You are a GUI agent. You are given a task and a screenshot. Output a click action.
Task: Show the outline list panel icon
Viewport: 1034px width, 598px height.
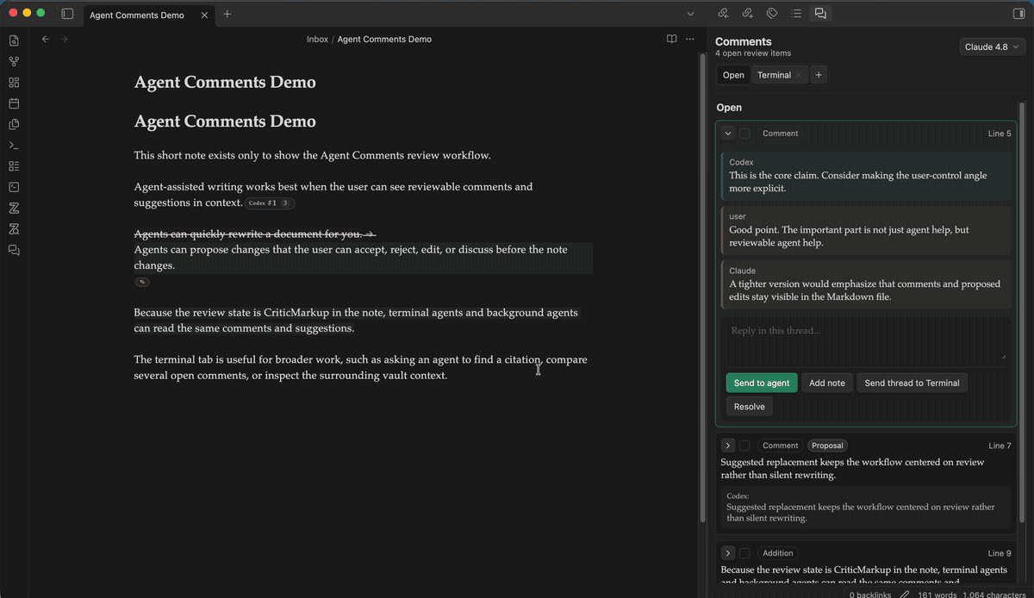coord(796,14)
